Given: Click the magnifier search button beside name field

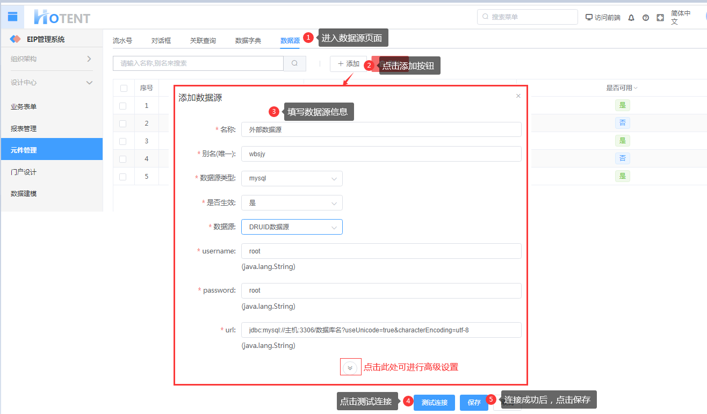Looking at the screenshot, I should [294, 63].
